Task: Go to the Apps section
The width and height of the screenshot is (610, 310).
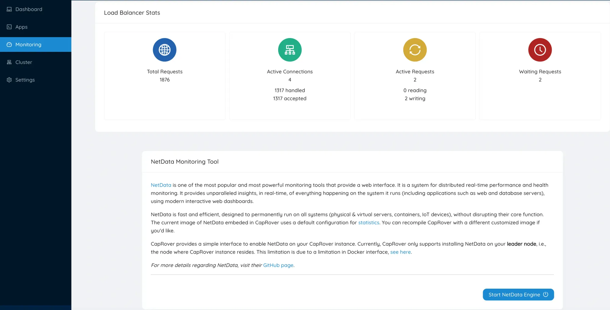Action: tap(21, 27)
